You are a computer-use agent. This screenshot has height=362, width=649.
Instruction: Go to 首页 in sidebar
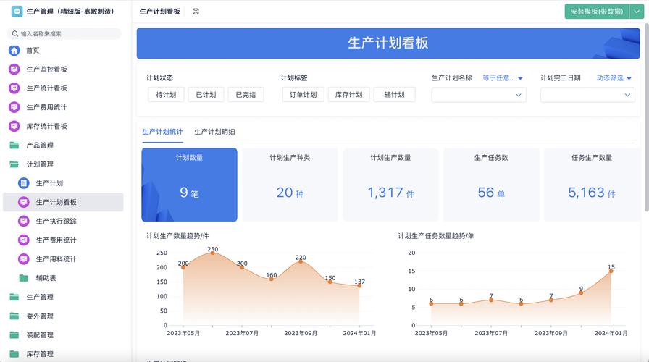63,51
